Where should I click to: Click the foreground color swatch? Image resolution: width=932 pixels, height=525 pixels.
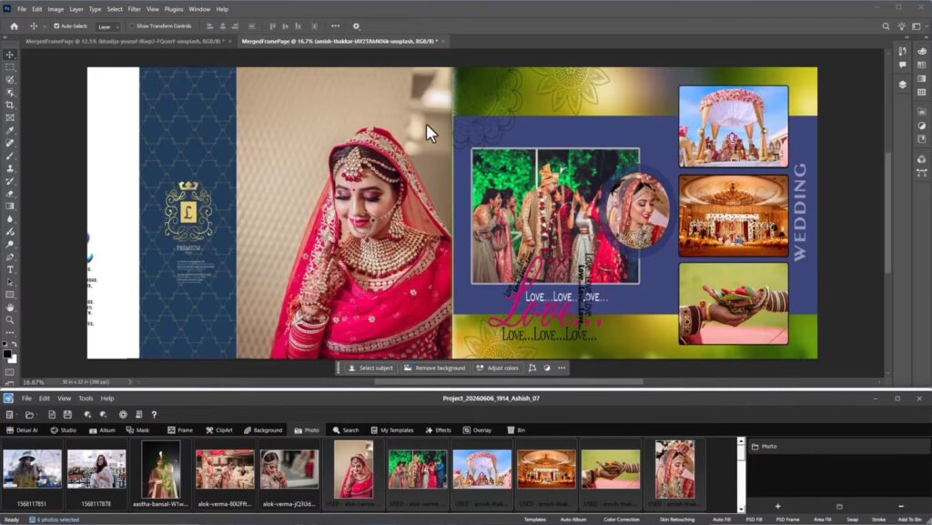coord(7,354)
